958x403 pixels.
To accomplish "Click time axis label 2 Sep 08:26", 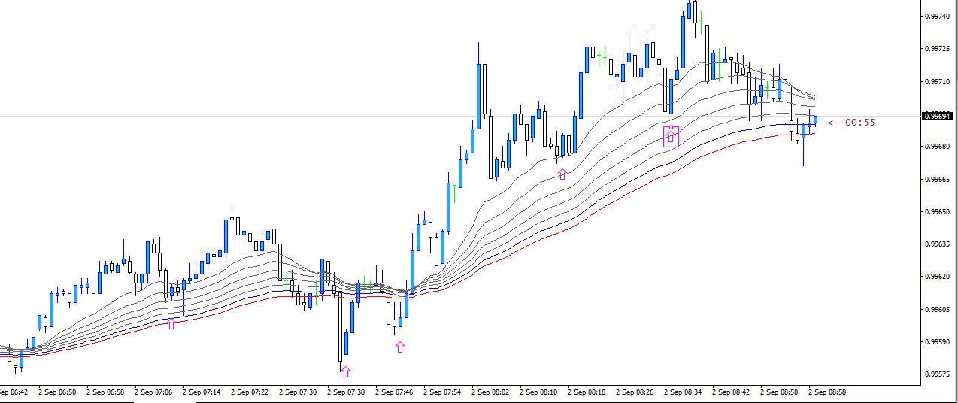I will point(635,392).
